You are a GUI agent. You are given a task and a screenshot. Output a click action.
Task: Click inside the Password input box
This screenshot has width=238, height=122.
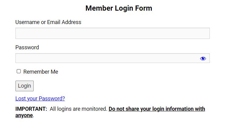click(106, 58)
